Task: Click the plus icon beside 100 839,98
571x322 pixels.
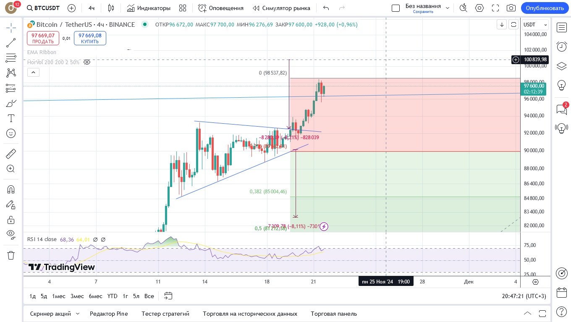Action: pyautogui.click(x=516, y=60)
